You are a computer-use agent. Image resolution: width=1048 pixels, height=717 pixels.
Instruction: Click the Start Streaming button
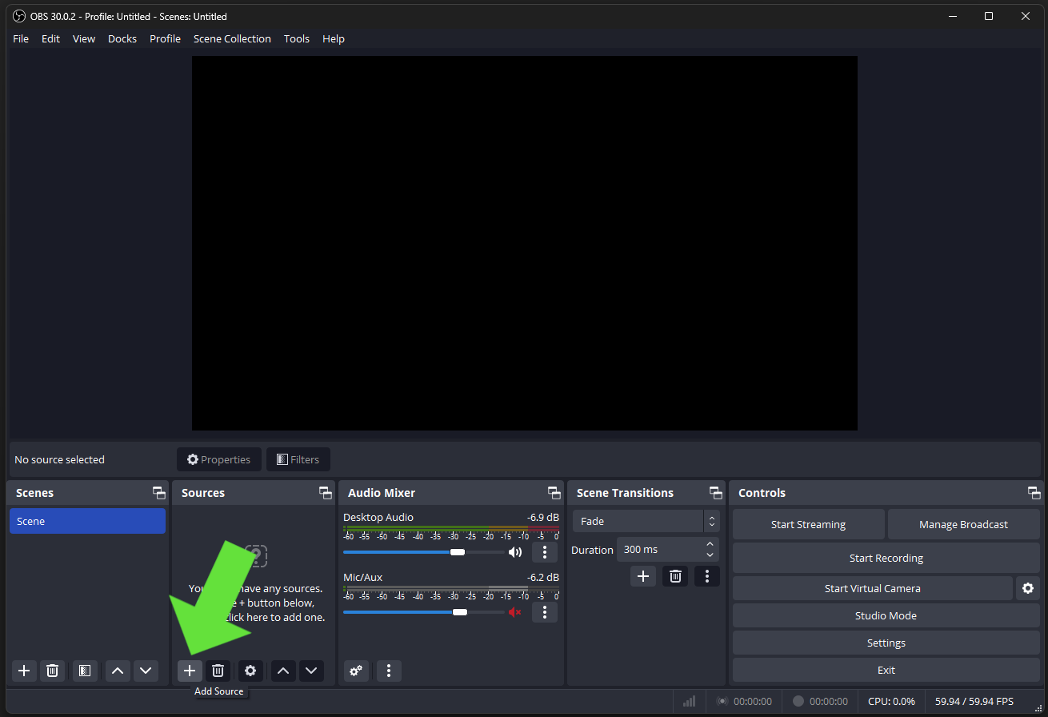(808, 524)
